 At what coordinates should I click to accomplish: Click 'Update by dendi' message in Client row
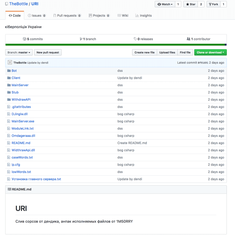point(130,78)
